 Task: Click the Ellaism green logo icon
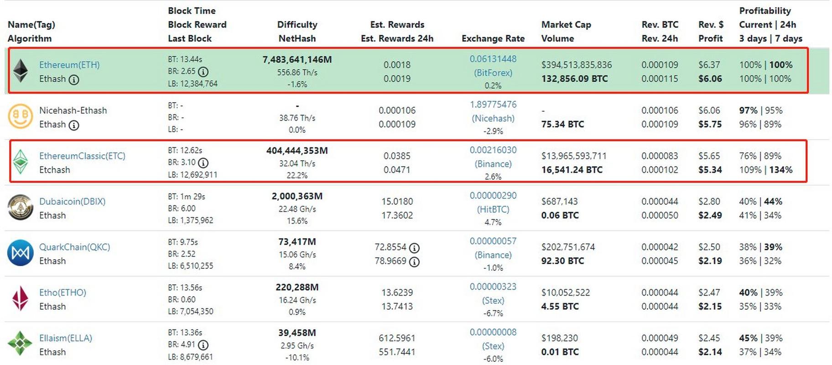[21, 344]
